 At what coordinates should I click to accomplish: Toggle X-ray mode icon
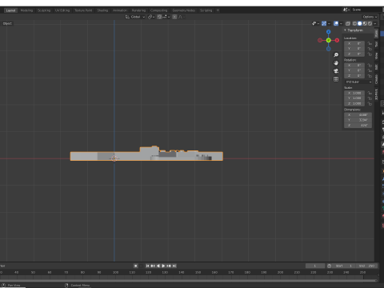[348, 23]
